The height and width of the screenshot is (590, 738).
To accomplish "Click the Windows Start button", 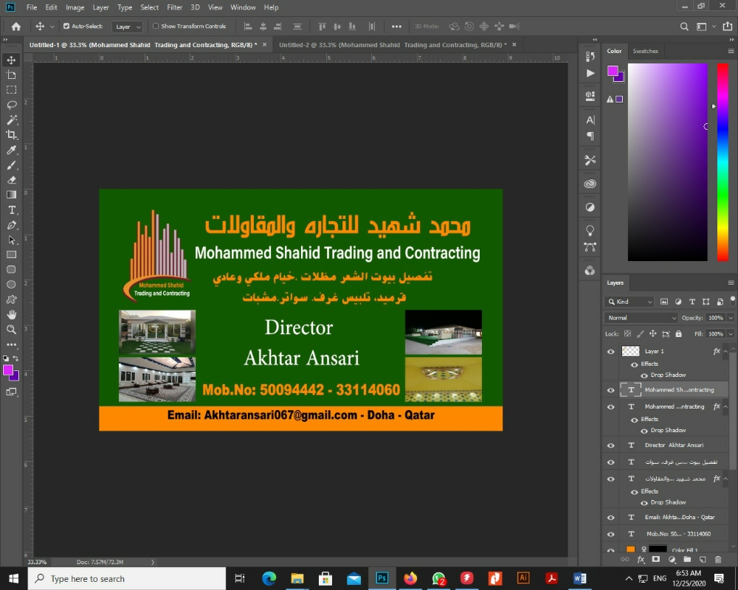I will pos(13,579).
